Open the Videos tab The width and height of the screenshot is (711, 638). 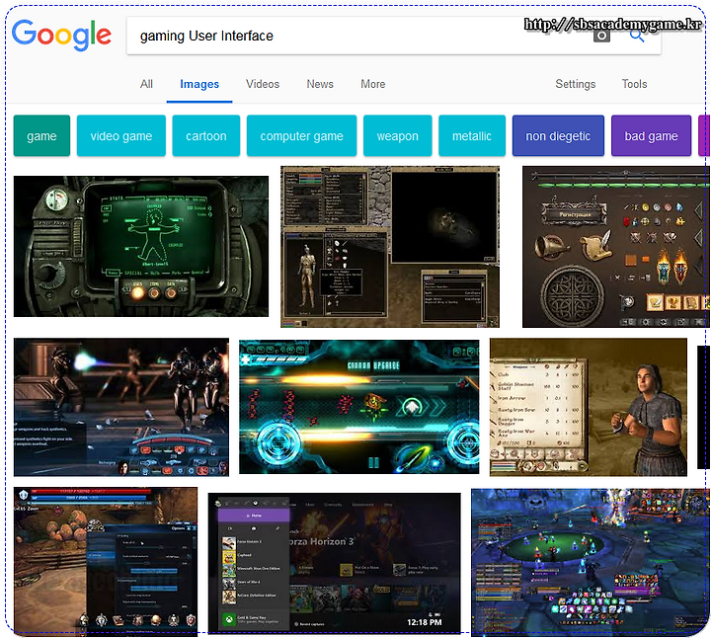click(263, 84)
